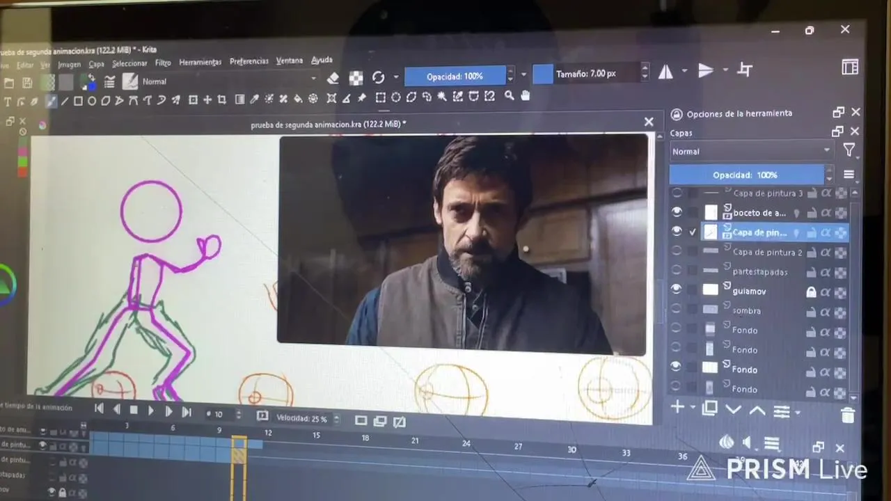Select the crop tool

click(x=221, y=100)
